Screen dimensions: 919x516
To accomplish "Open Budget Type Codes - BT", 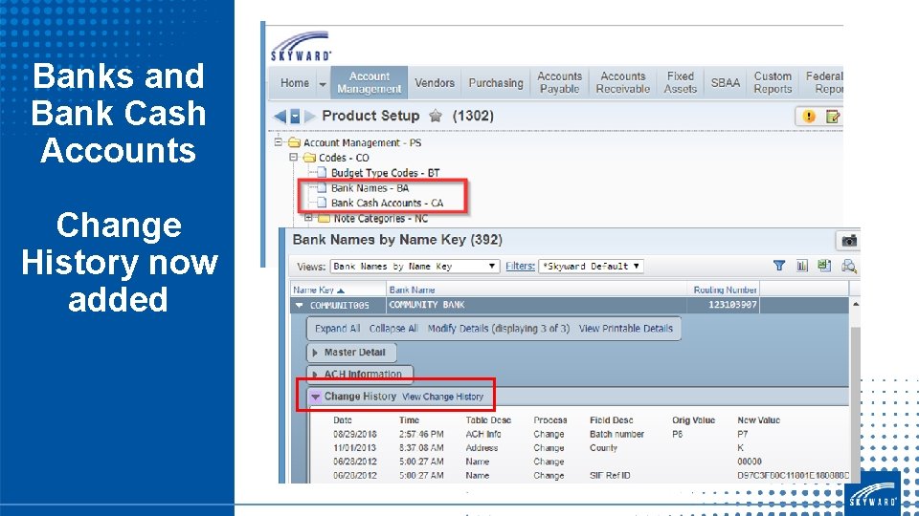I will click(x=385, y=173).
